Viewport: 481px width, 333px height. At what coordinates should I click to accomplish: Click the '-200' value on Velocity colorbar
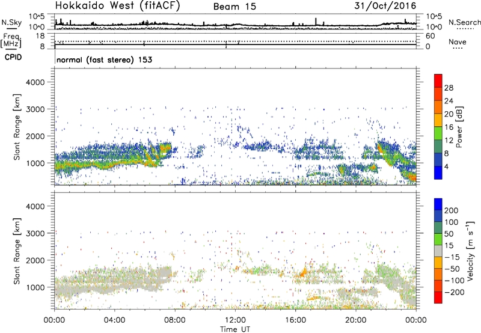click(x=454, y=292)
